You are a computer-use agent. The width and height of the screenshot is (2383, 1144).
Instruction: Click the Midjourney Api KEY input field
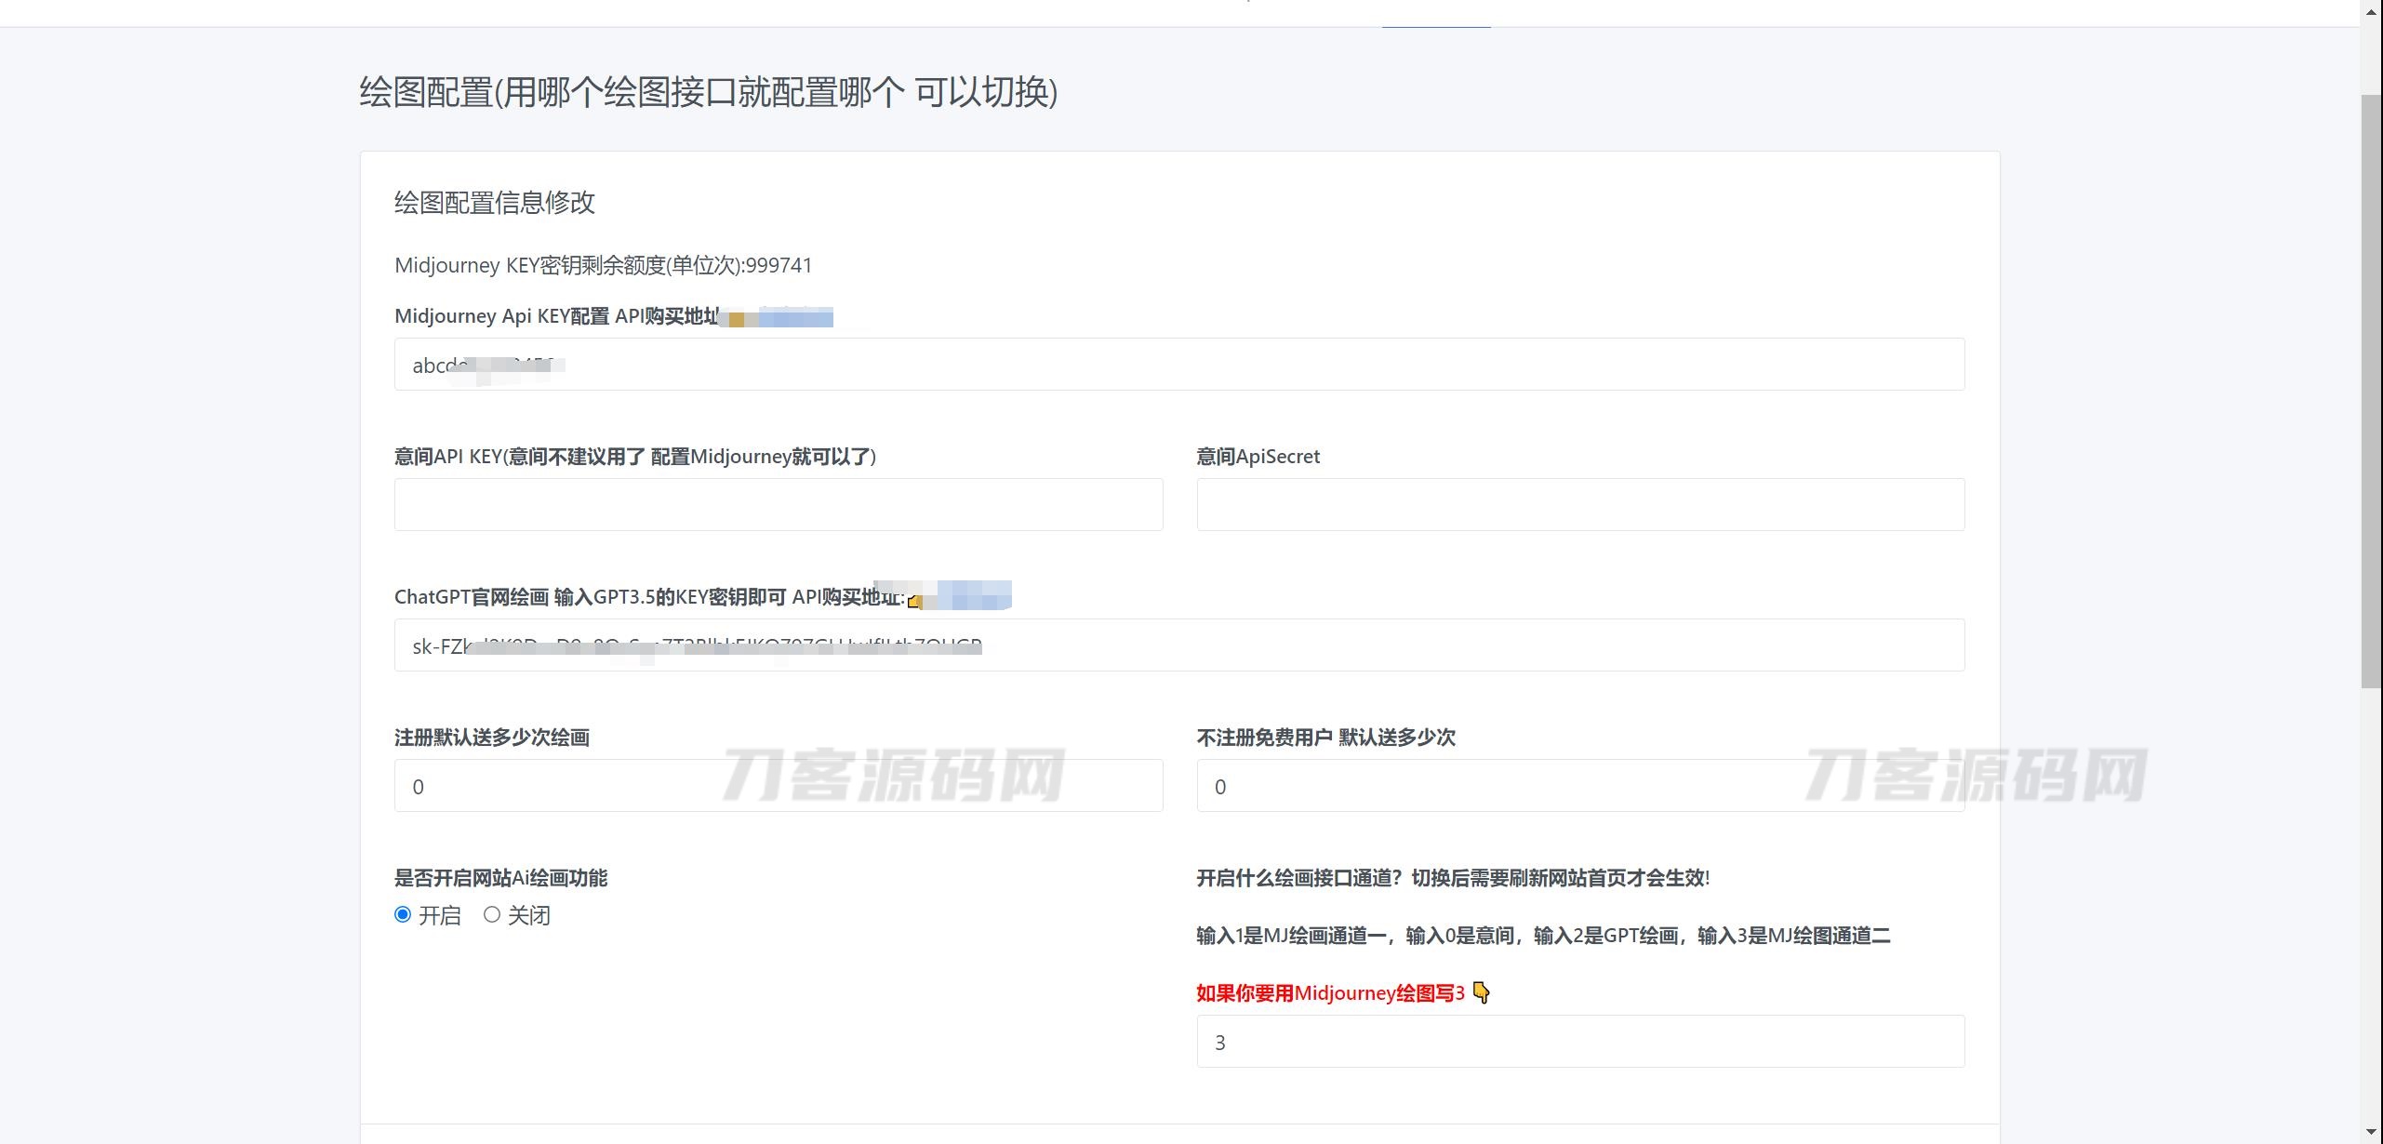(x=1178, y=365)
